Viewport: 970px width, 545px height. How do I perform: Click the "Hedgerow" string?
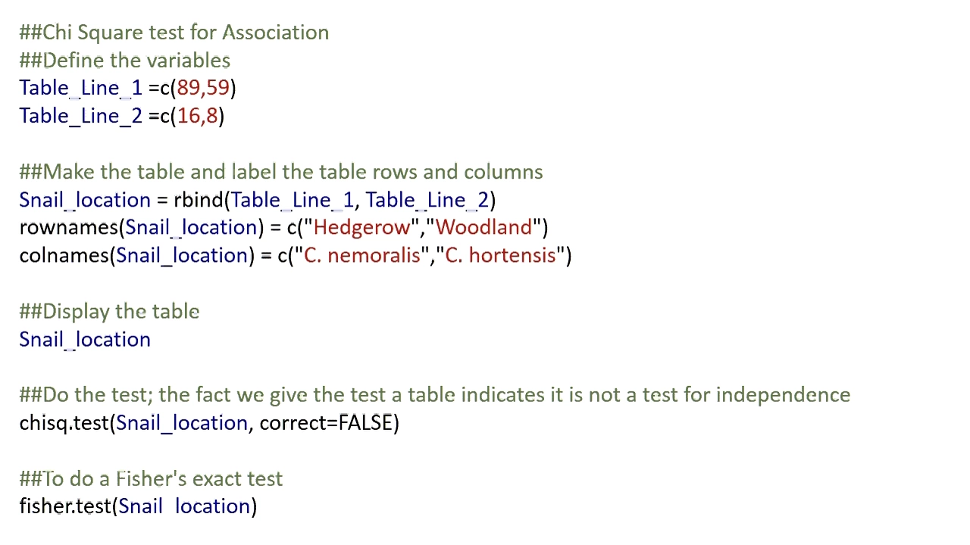[361, 227]
